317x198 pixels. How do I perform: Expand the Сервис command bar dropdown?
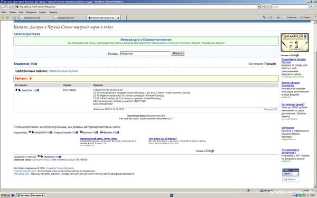coord(312,17)
